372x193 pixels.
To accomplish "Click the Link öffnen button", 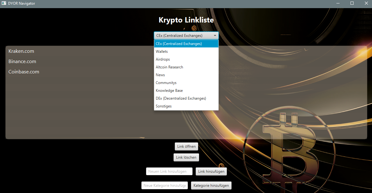I will coord(186,146).
